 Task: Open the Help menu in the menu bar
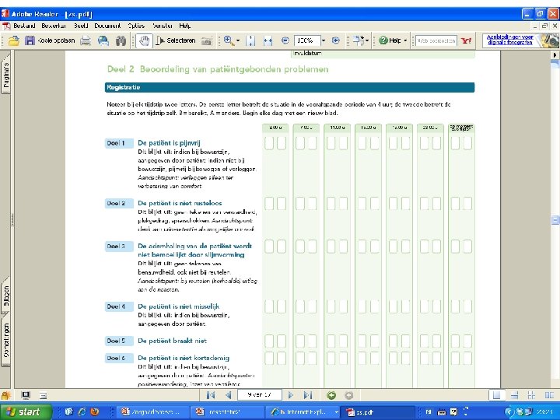pos(185,26)
